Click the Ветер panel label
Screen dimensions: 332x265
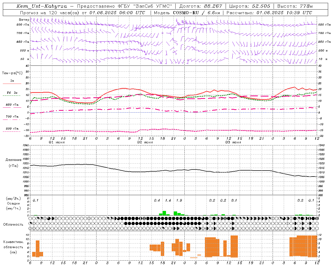(24, 20)
